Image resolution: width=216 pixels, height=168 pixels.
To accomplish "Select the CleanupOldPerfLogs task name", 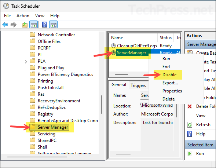I will pos(137,45).
